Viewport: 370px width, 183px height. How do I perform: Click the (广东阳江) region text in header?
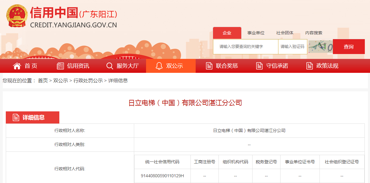98,14
